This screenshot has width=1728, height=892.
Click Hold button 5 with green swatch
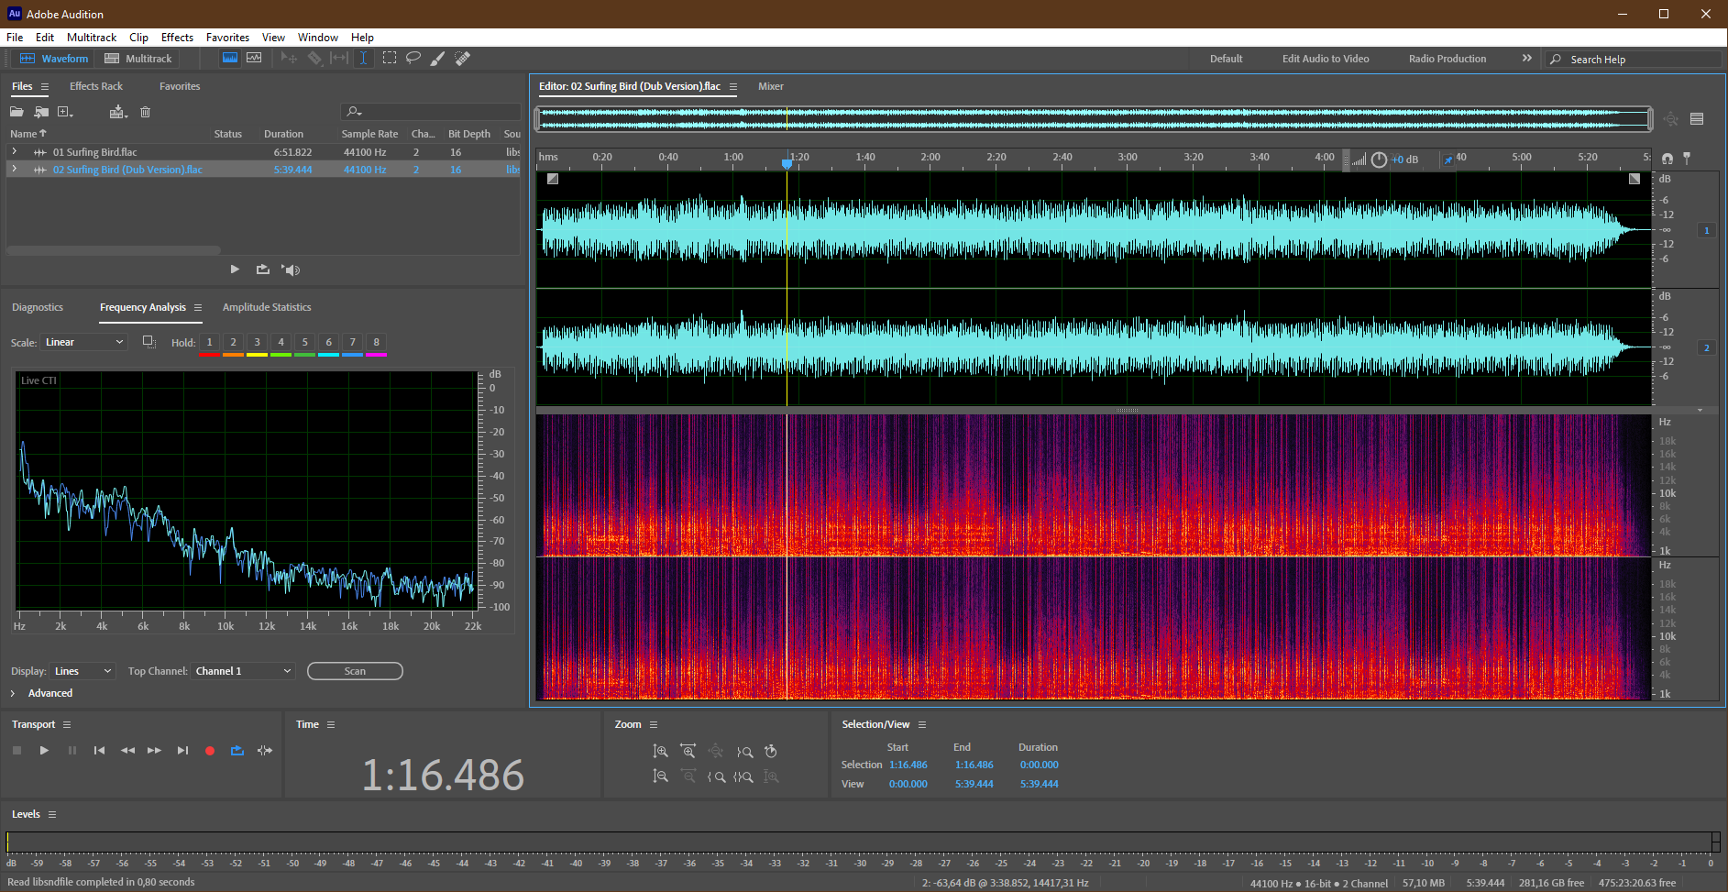click(304, 343)
